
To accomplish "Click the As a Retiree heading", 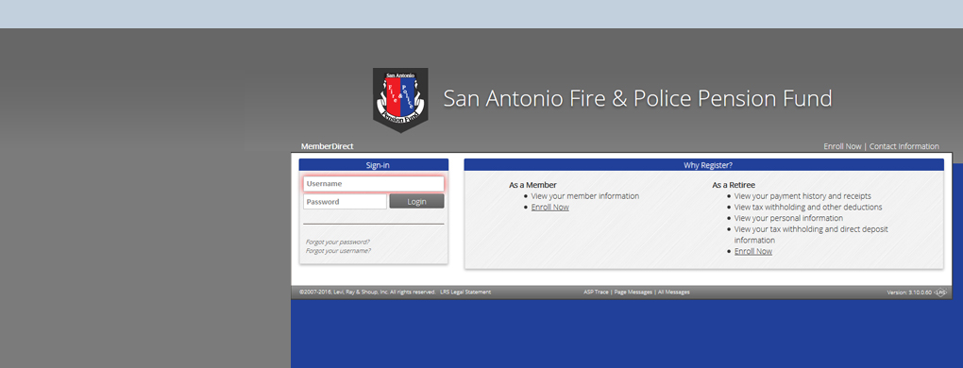I will pos(734,185).
